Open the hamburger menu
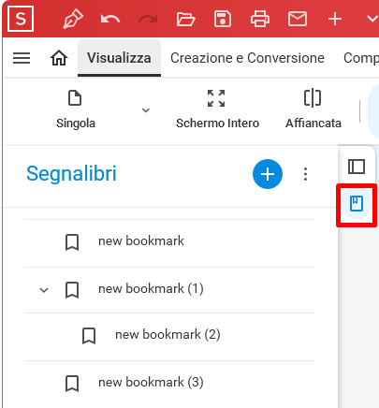 22,58
